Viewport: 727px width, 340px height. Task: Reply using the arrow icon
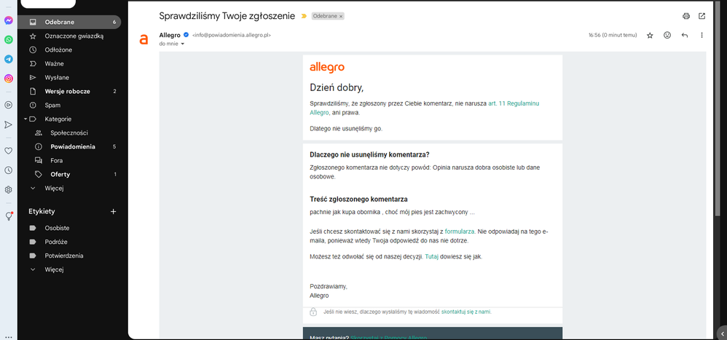click(x=685, y=35)
